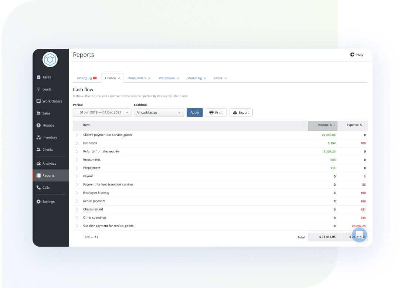
Task: Export the cash flow report
Action: coord(241,113)
